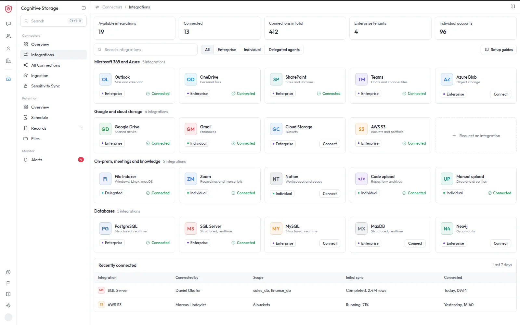
Task: Click the Outlook OL integration icon
Action: (105, 80)
